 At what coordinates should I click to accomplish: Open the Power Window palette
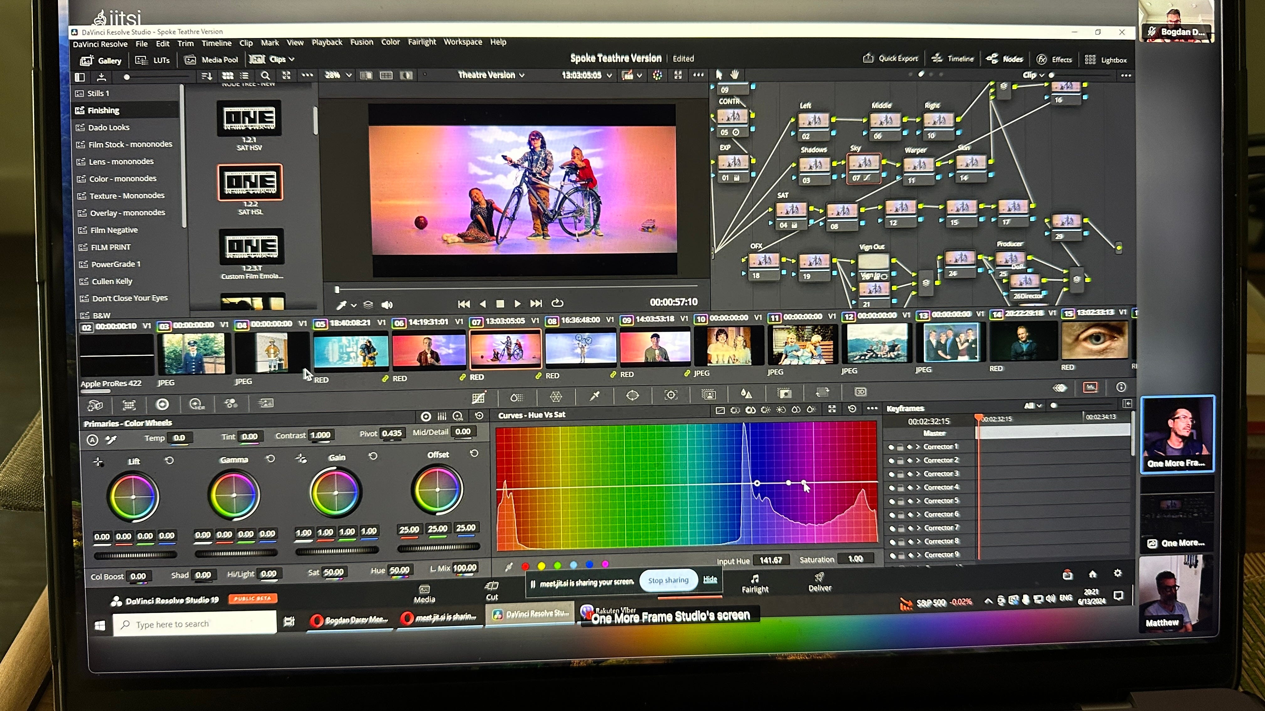tap(632, 395)
